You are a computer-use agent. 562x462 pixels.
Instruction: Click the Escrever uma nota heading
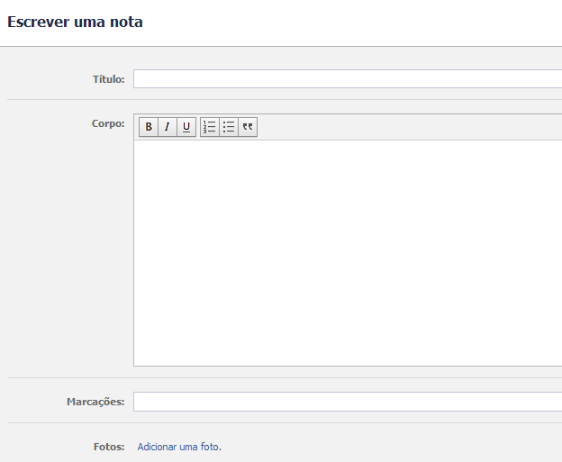tap(75, 22)
